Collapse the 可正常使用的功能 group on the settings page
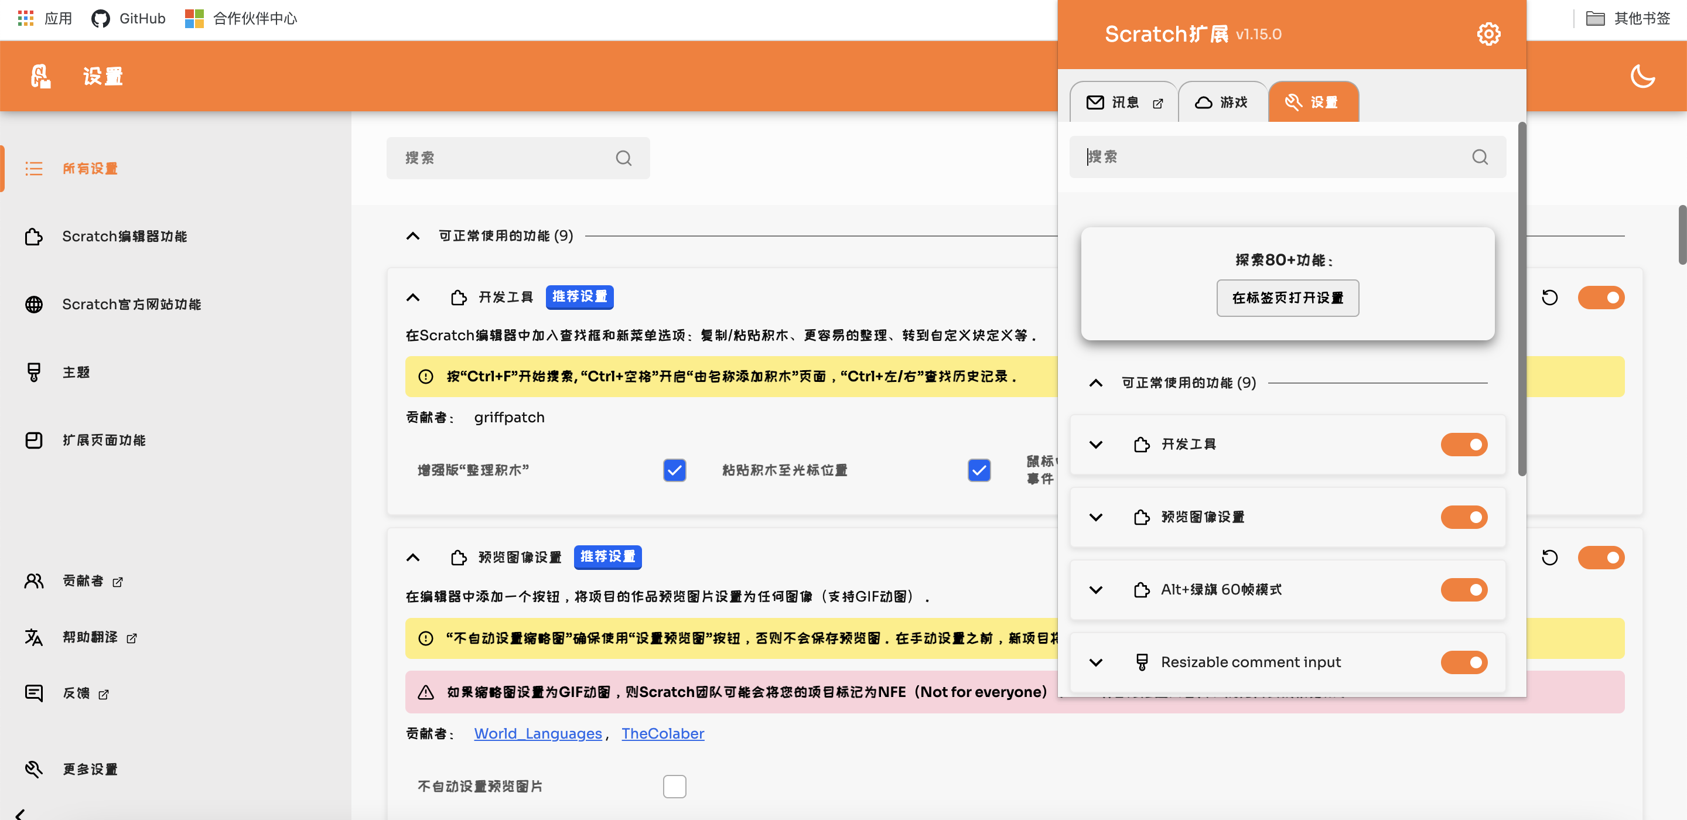The height and width of the screenshot is (820, 1687). [x=412, y=236]
